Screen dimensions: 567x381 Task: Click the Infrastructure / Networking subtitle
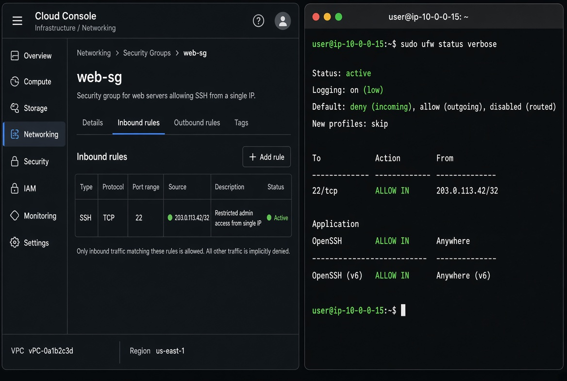coord(75,28)
